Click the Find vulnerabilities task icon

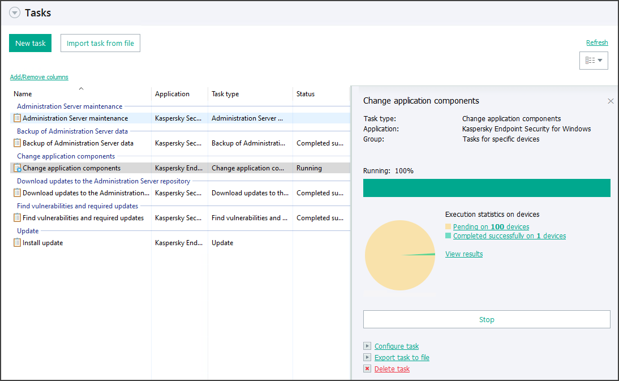(17, 218)
